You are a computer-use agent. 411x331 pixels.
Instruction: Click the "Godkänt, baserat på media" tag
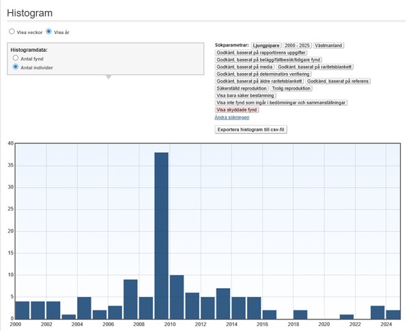[x=244, y=67]
